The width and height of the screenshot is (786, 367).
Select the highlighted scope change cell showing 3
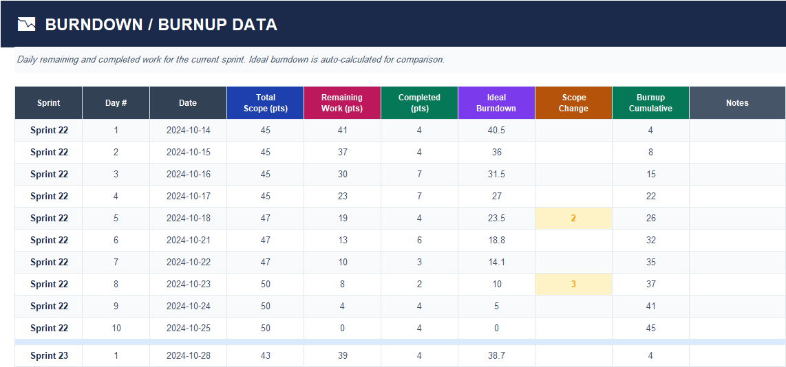pos(573,285)
